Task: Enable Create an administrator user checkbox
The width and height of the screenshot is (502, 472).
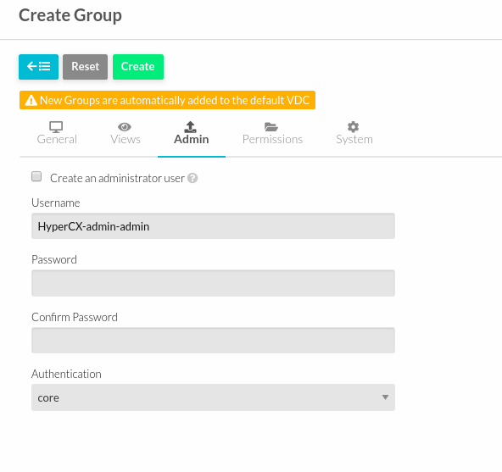Action: [x=36, y=176]
